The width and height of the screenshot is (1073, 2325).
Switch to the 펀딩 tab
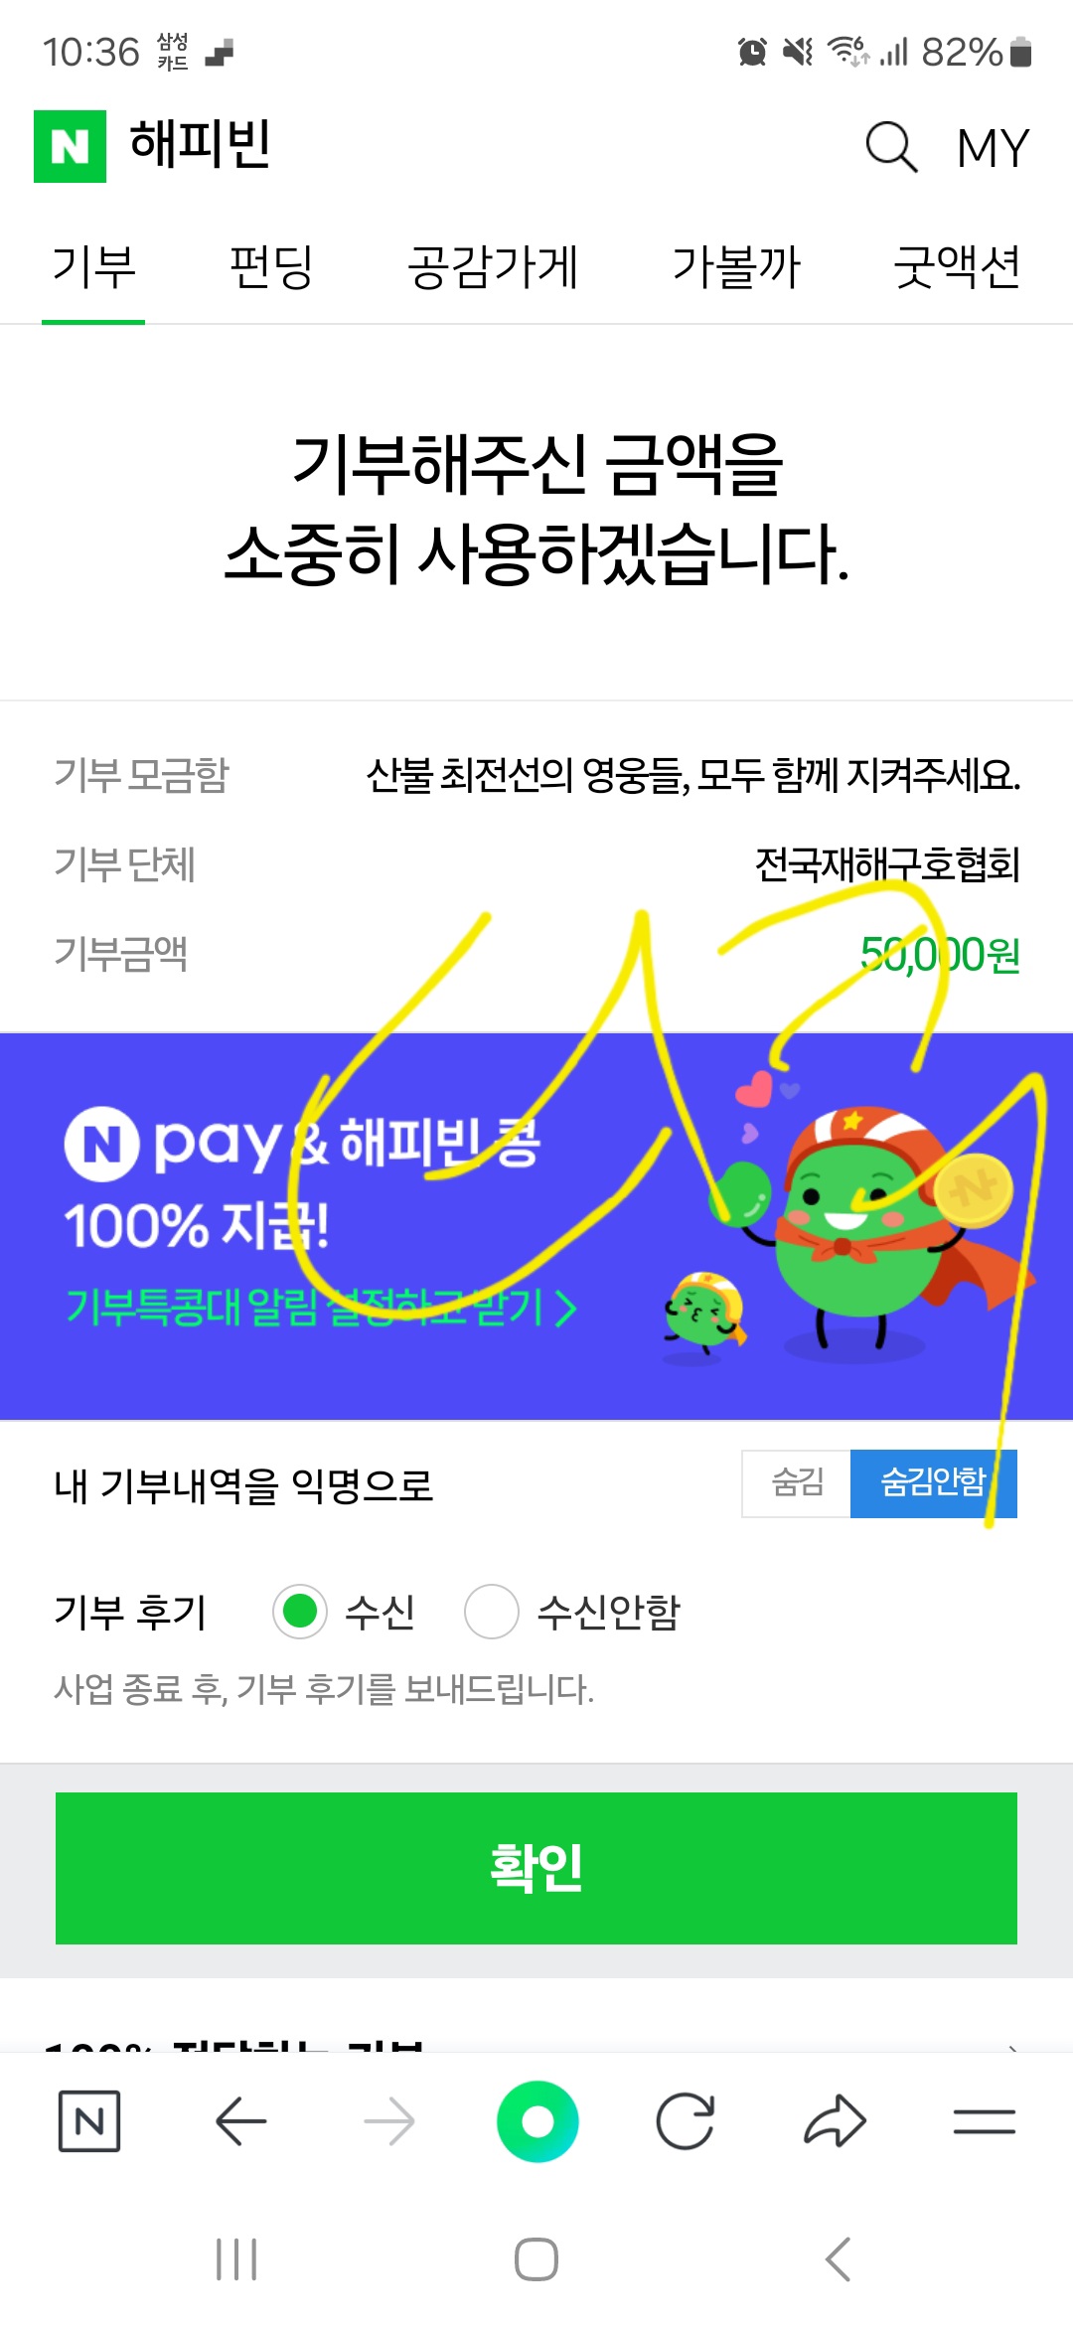point(271,267)
